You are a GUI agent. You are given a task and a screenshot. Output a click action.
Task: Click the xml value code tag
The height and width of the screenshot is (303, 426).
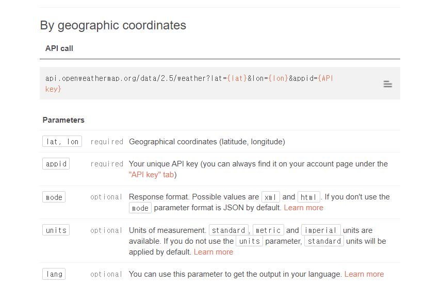pyautogui.click(x=271, y=197)
